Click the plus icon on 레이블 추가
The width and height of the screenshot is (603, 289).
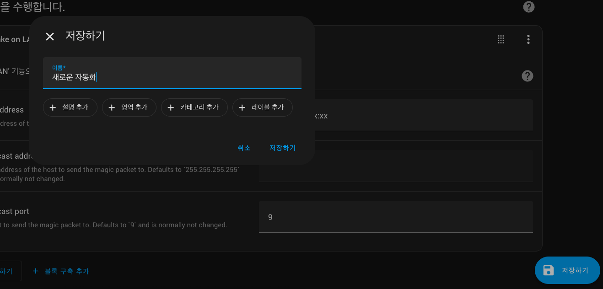[x=242, y=107]
